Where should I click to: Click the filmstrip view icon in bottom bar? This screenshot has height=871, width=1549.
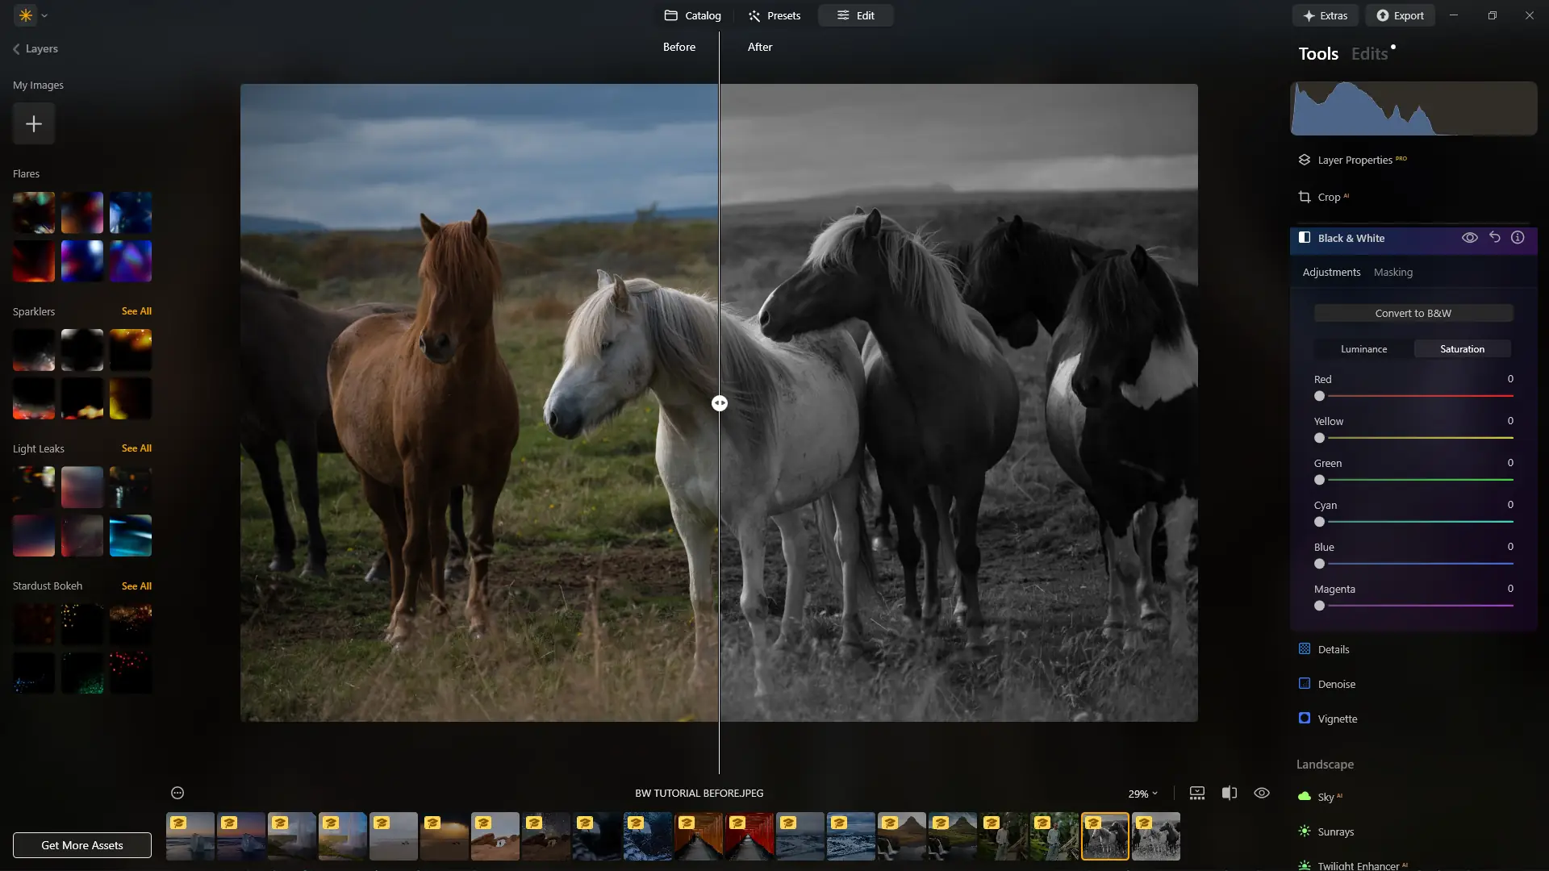(1197, 794)
